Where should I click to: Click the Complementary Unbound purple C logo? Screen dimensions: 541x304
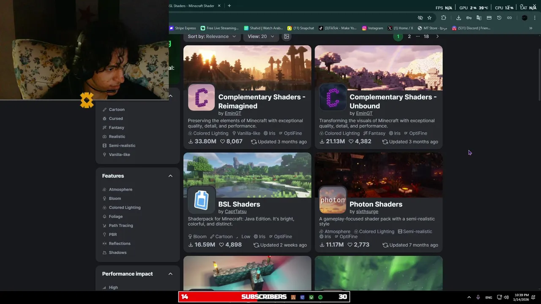[x=333, y=98]
